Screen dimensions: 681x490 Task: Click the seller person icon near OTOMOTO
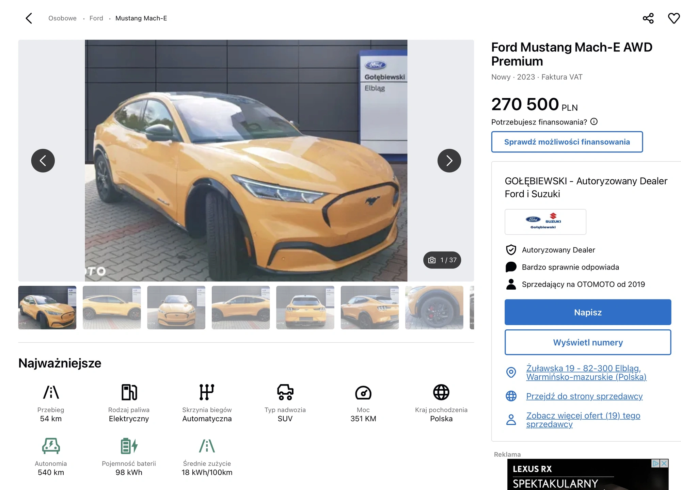tap(511, 284)
